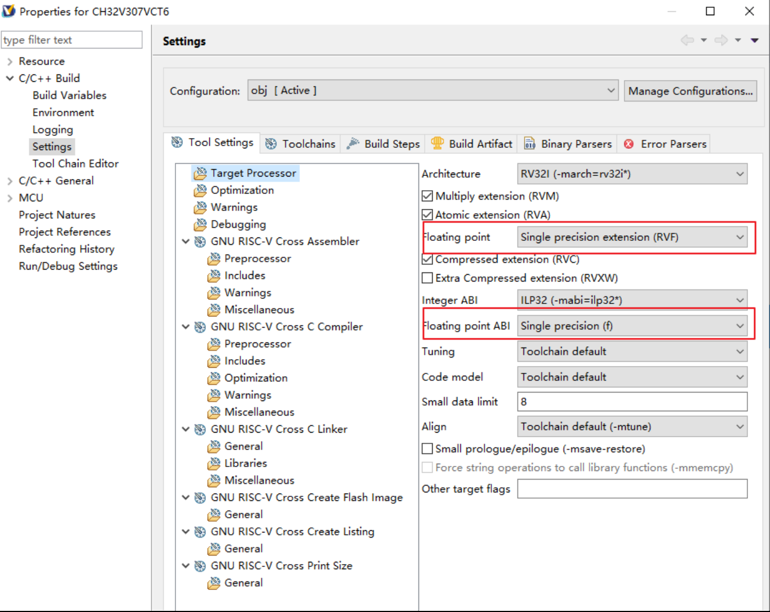Open the Align dropdown
Viewport: 770px width, 612px height.
[632, 426]
